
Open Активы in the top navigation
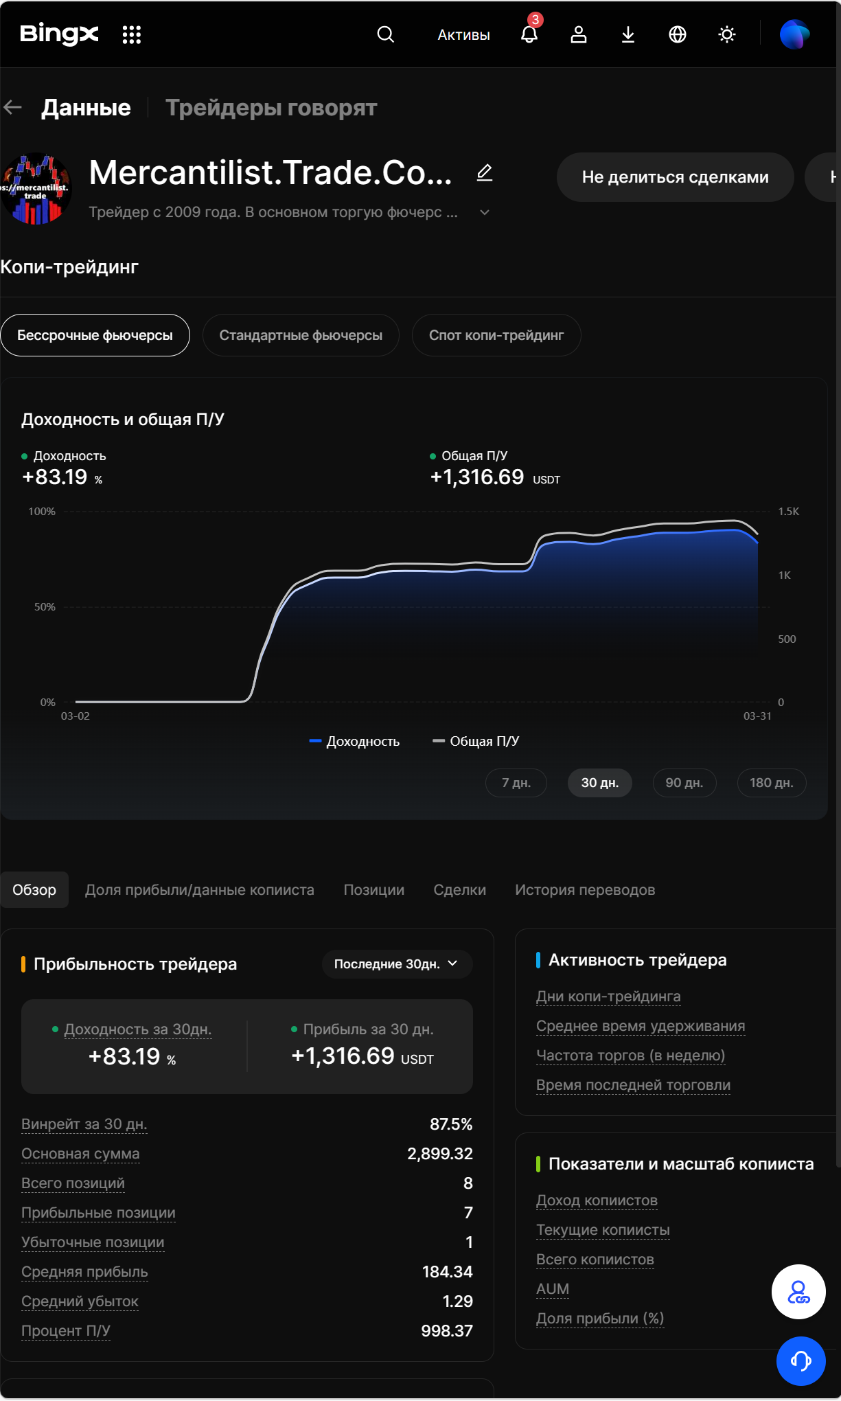464,35
